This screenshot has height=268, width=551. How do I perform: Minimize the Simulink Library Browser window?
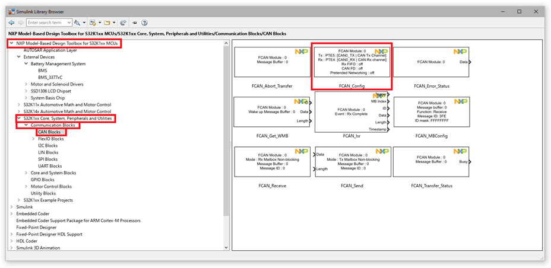coord(502,11)
